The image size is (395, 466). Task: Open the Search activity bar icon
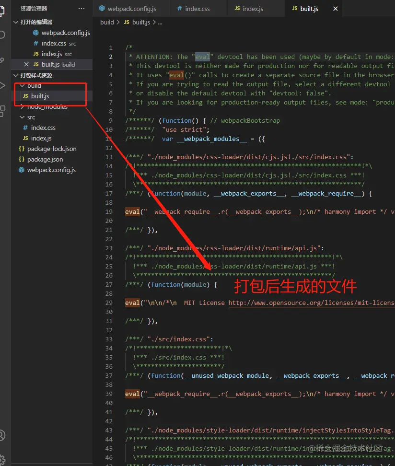tap(2, 35)
